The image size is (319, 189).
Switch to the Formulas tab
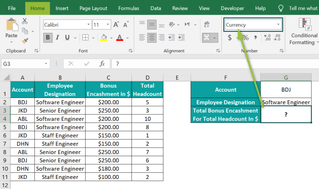pos(129,8)
